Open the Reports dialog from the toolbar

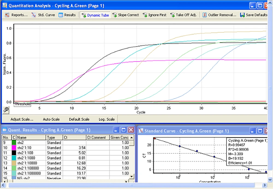click(x=16, y=15)
